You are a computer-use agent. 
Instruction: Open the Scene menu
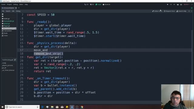pyautogui.click(x=3, y=5)
